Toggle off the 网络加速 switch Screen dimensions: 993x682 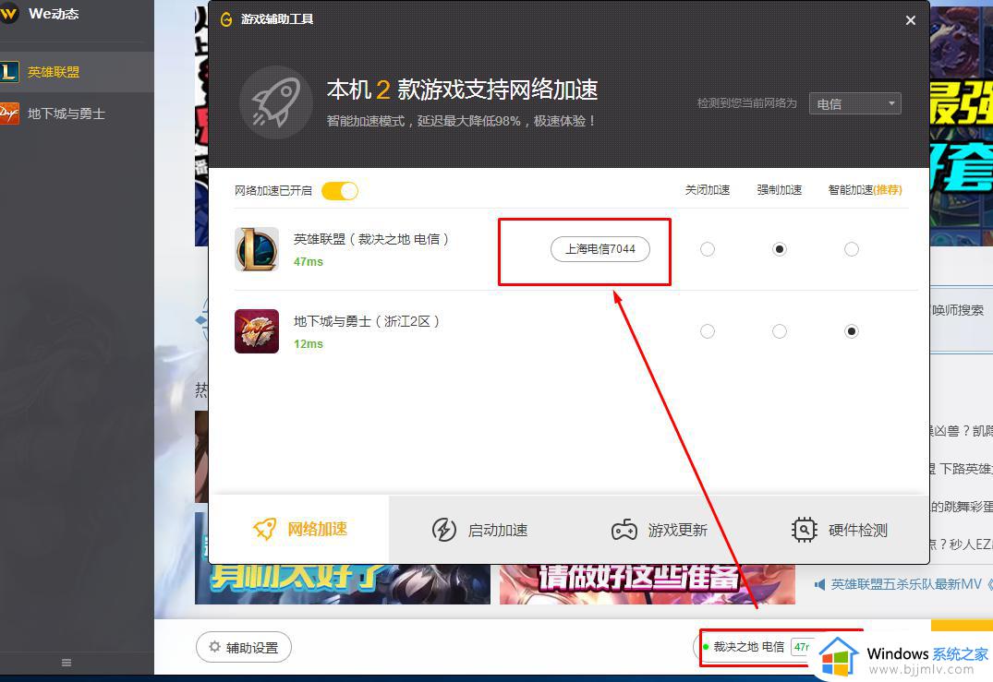[x=339, y=190]
